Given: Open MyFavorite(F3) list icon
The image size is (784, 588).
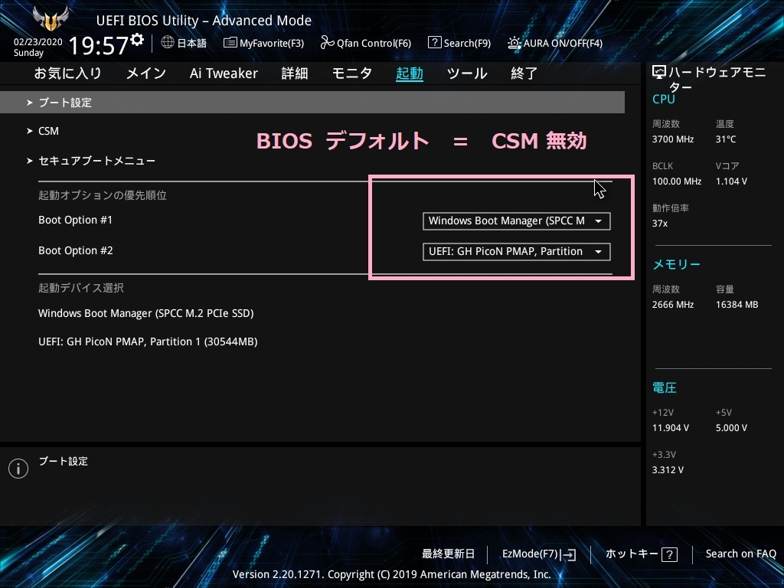Looking at the screenshot, I should click(230, 43).
